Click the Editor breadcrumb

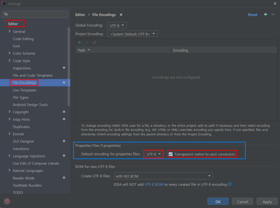[x=80, y=15]
